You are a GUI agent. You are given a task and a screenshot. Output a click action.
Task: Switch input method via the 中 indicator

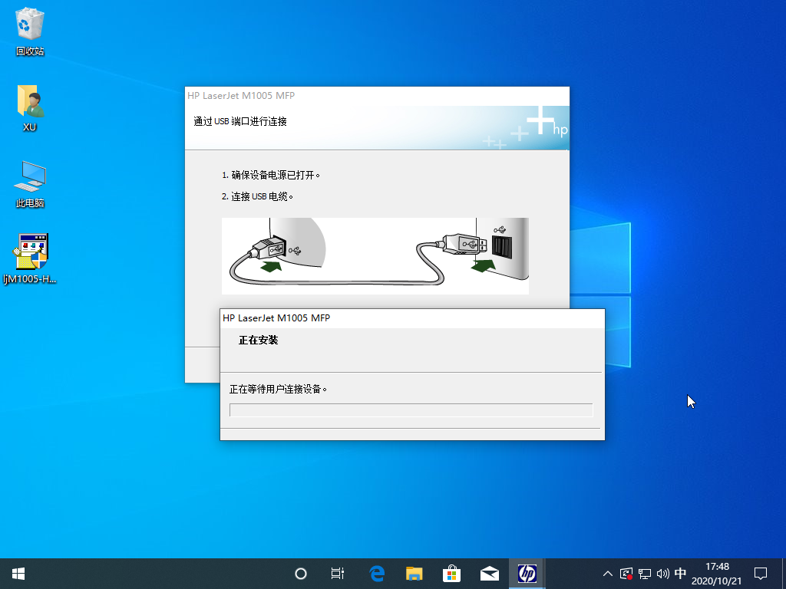(x=680, y=573)
